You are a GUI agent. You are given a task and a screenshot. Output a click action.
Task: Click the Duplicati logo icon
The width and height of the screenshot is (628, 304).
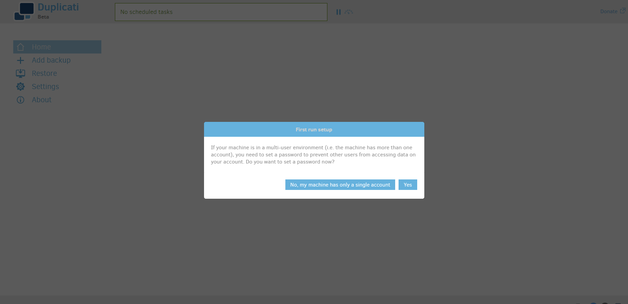tap(24, 12)
